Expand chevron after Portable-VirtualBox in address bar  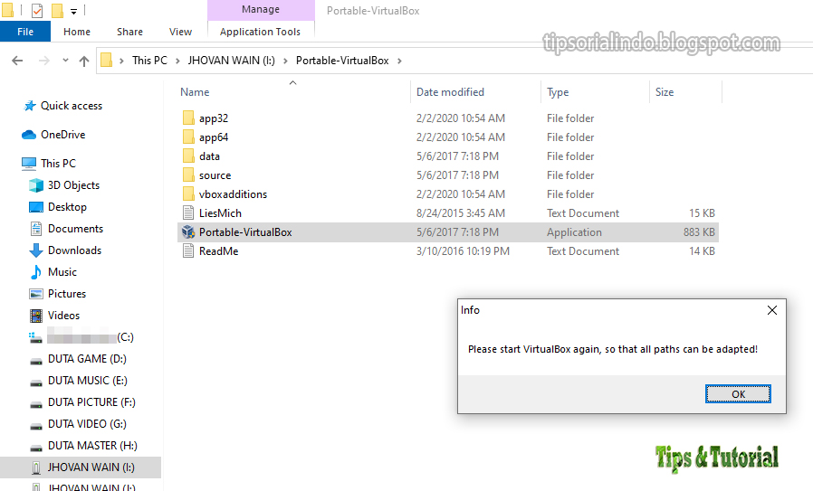[x=399, y=61]
